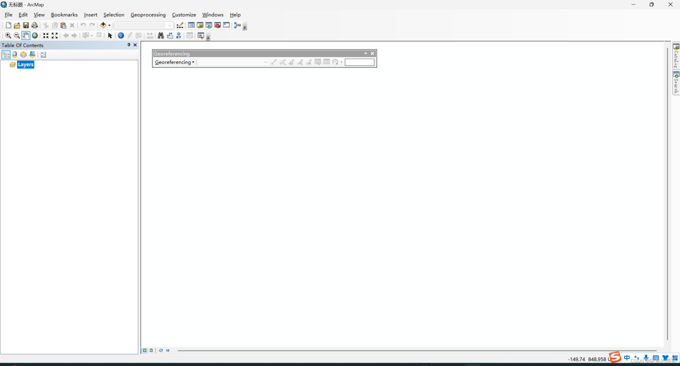Screen dimensions: 680x366
Task: Launch the ModelBuilder window
Action: pyautogui.click(x=237, y=25)
